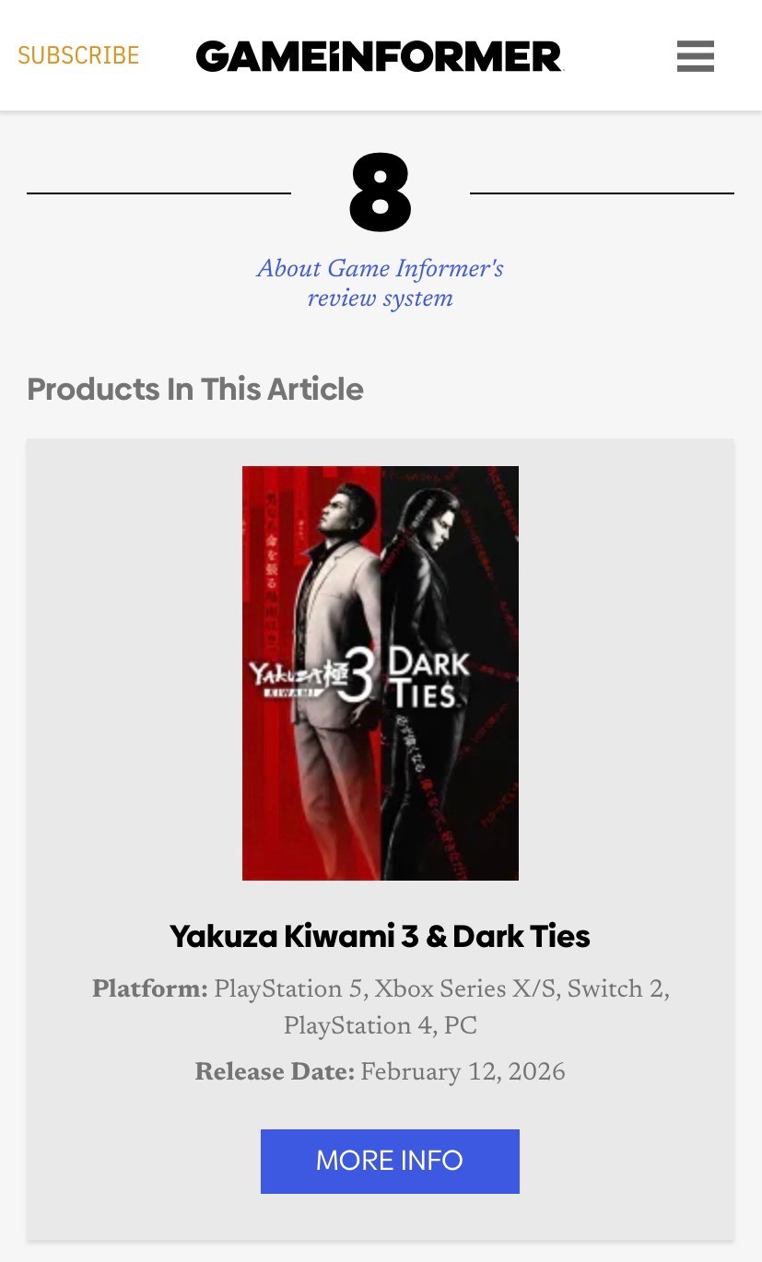Open About Game Informer's review system link
This screenshot has height=1262, width=762.
click(380, 283)
